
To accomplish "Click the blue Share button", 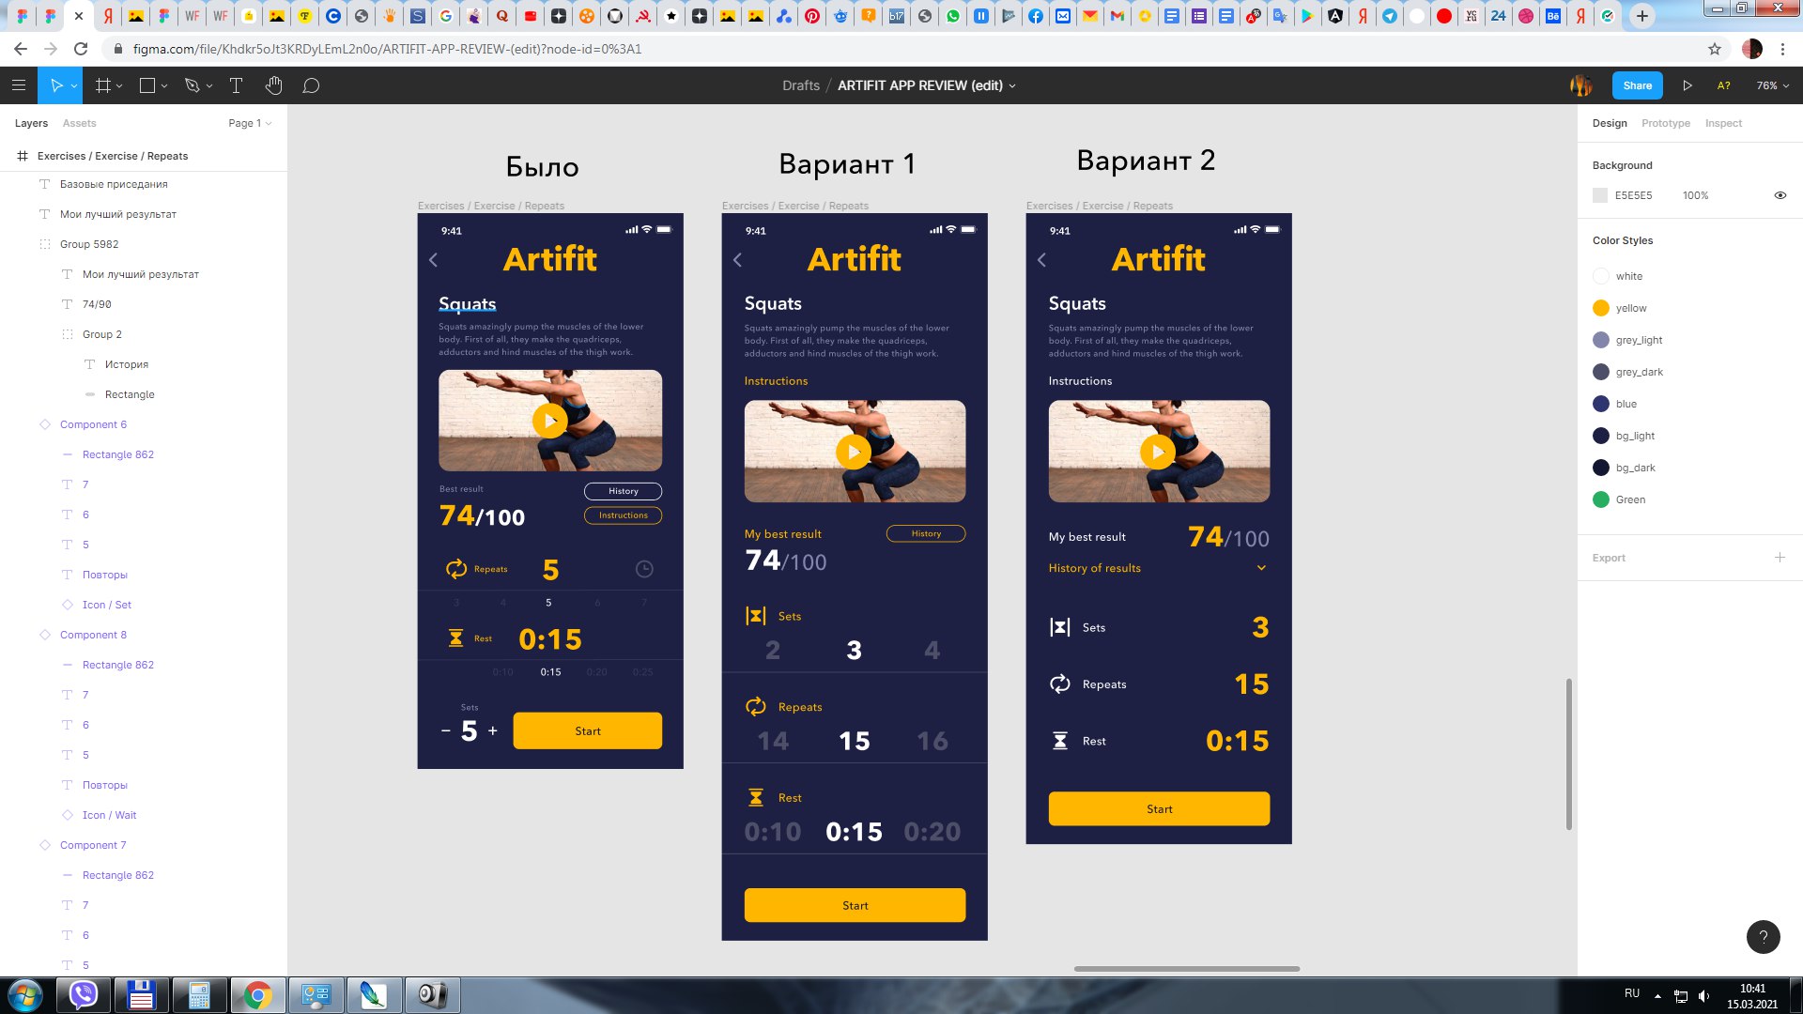I will [1637, 85].
